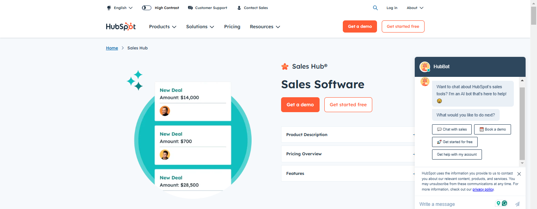The height and width of the screenshot is (209, 537).
Task: Click the search magnifier icon
Action: [x=375, y=8]
